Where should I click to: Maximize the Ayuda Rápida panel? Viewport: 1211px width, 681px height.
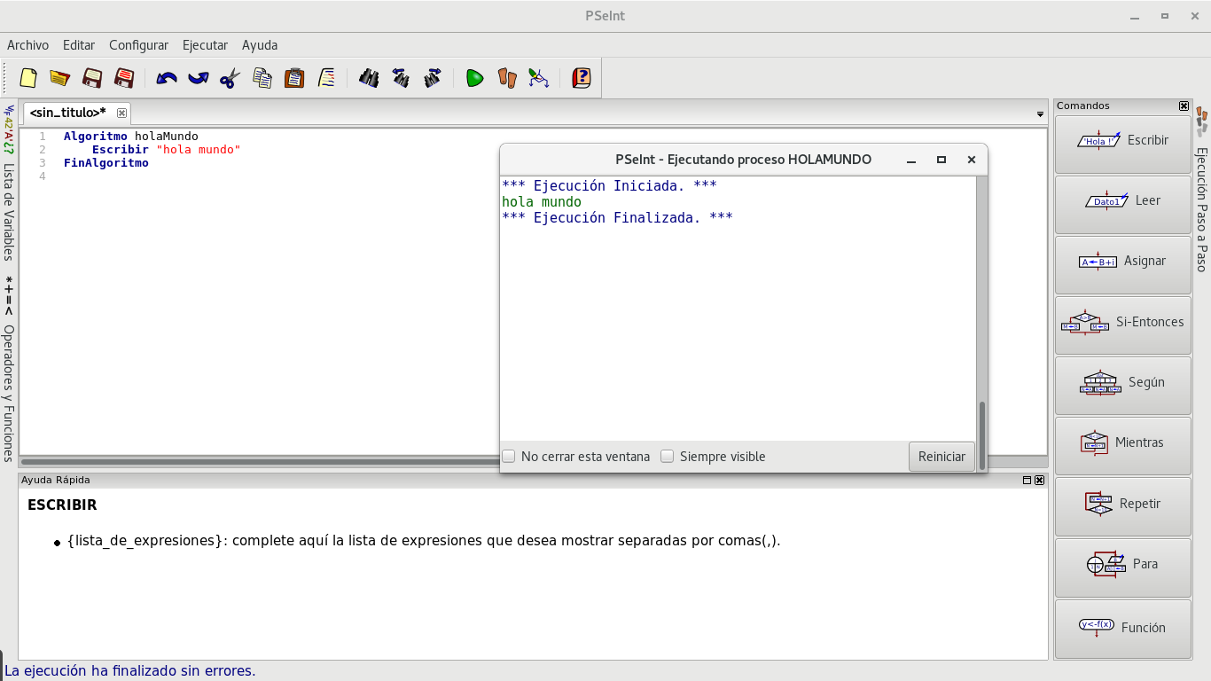click(1027, 480)
